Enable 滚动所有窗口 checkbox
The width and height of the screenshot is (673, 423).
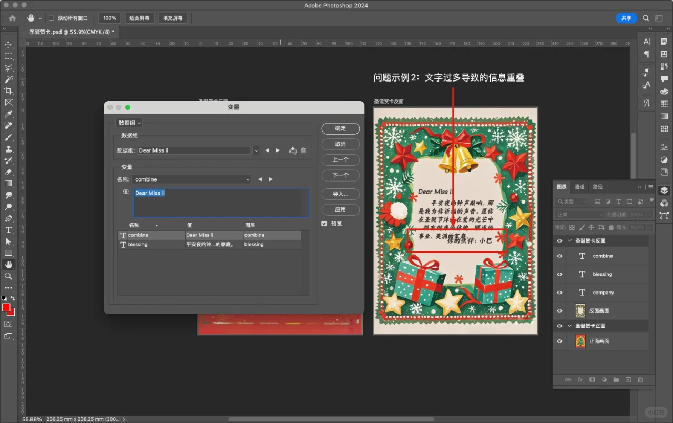51,18
